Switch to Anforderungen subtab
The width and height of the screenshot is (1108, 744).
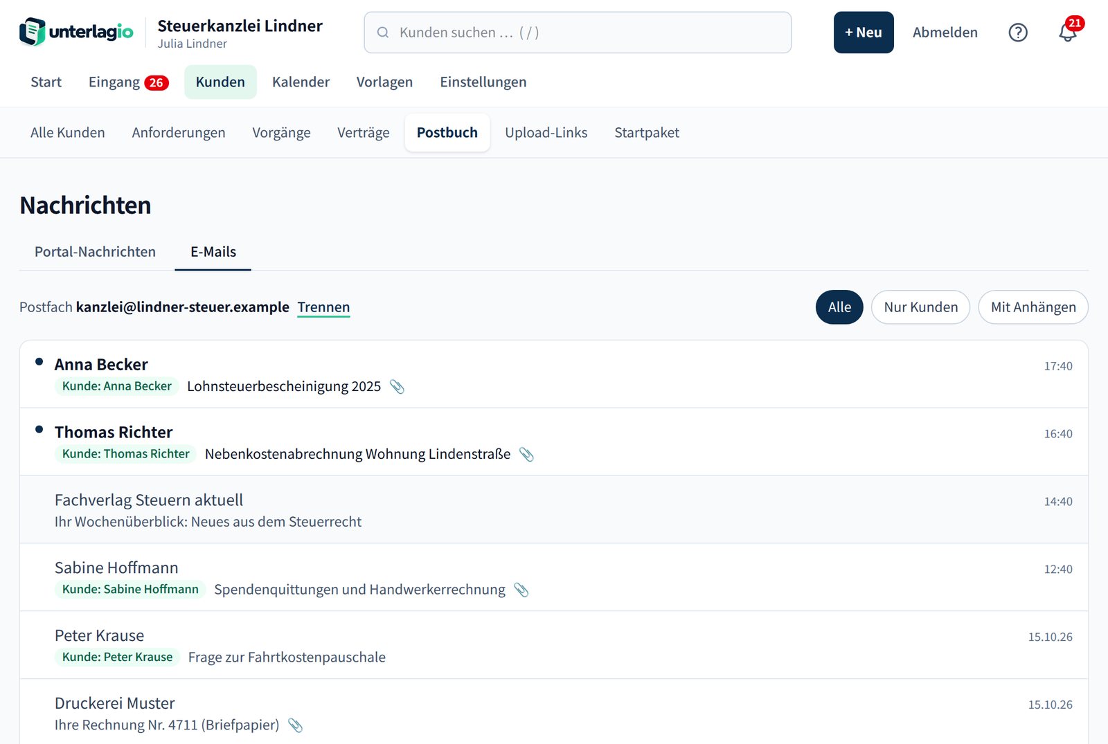tap(179, 132)
